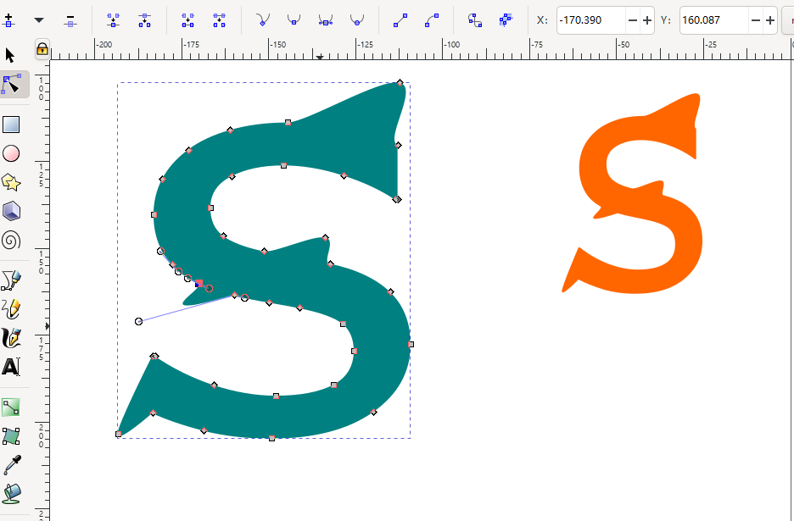Make selected nodes cusp corner

[x=263, y=20]
